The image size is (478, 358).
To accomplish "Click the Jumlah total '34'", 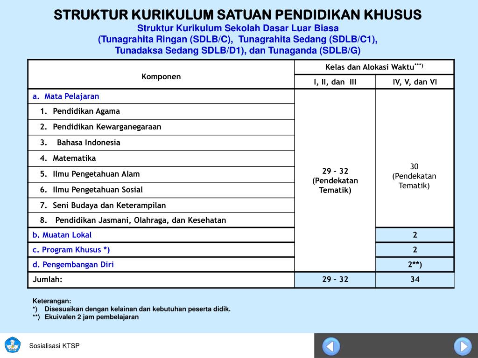I will (x=415, y=280).
